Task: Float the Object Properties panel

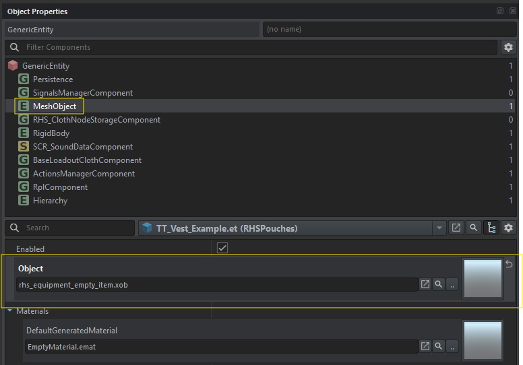Action: (500, 11)
